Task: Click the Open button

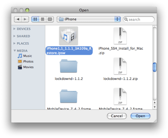Action: coord(140,116)
